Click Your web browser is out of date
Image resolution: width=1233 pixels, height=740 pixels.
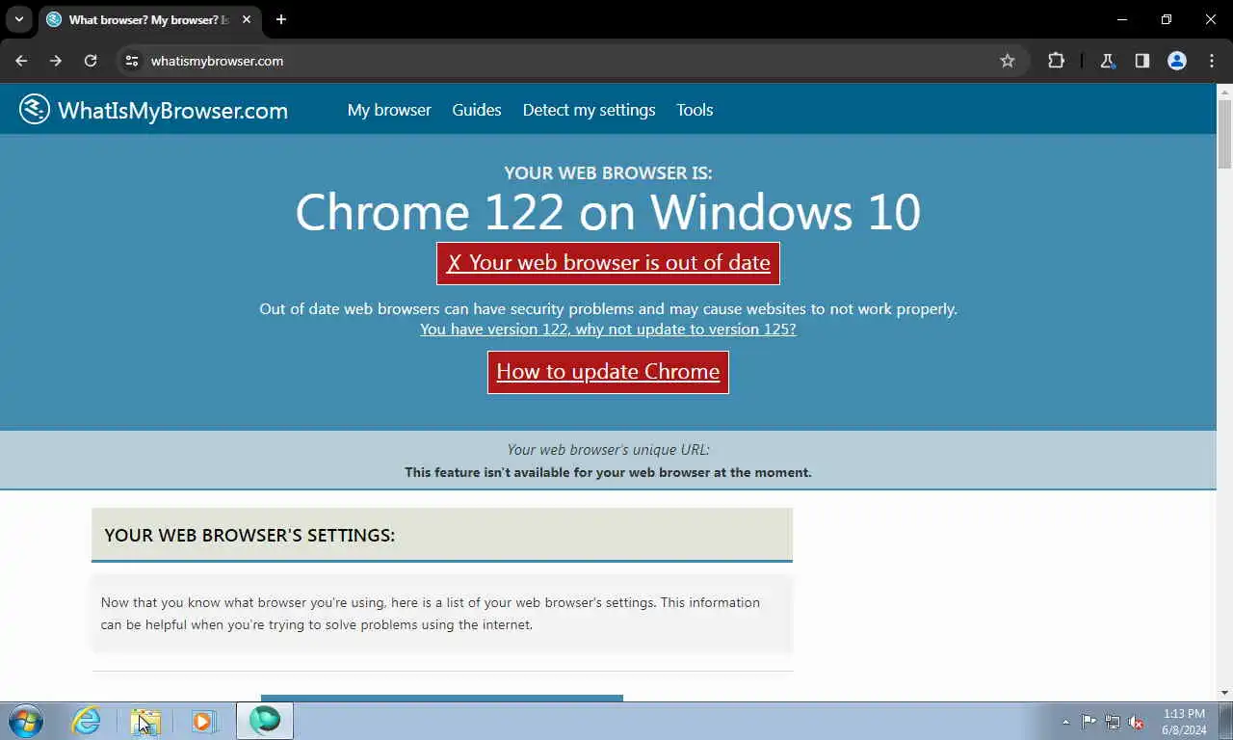point(608,263)
